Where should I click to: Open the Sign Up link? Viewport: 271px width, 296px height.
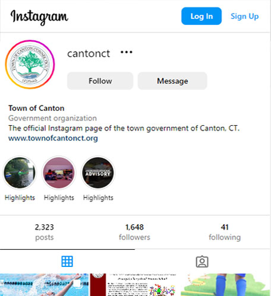click(x=245, y=16)
